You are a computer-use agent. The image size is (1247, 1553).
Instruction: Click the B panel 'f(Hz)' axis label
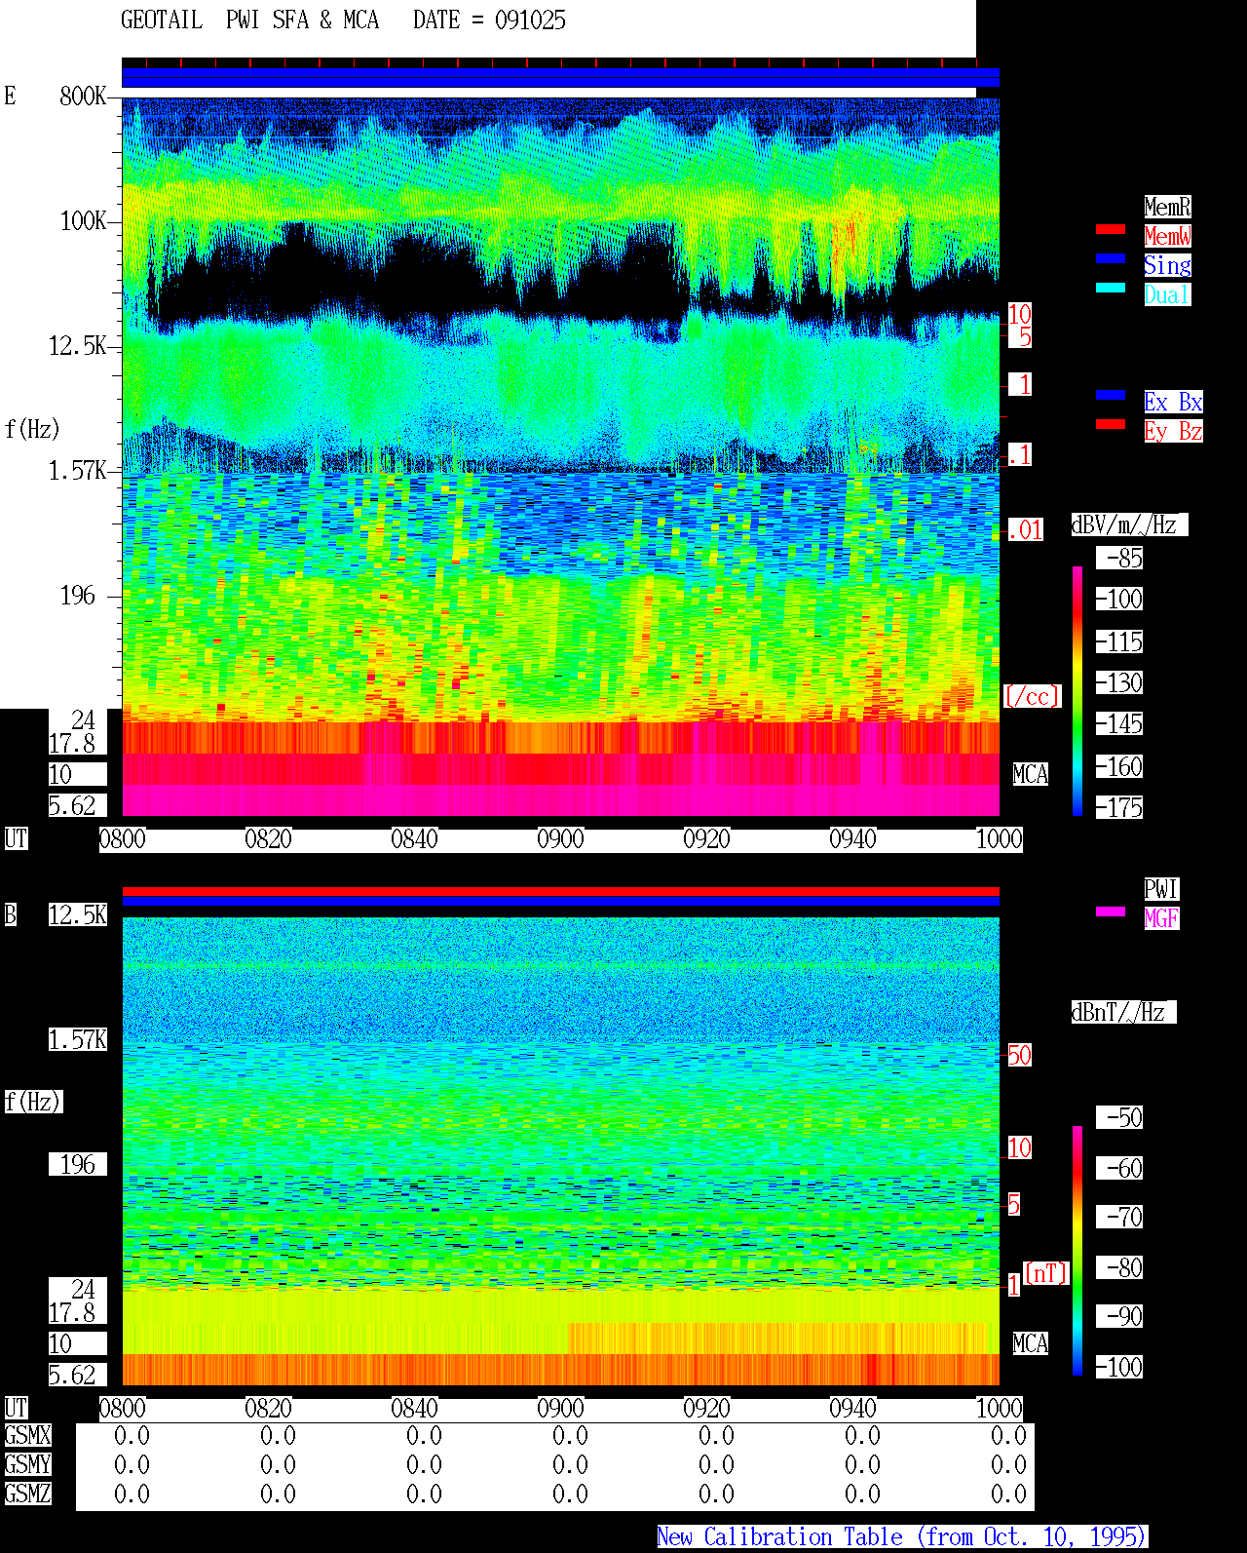(x=34, y=1102)
